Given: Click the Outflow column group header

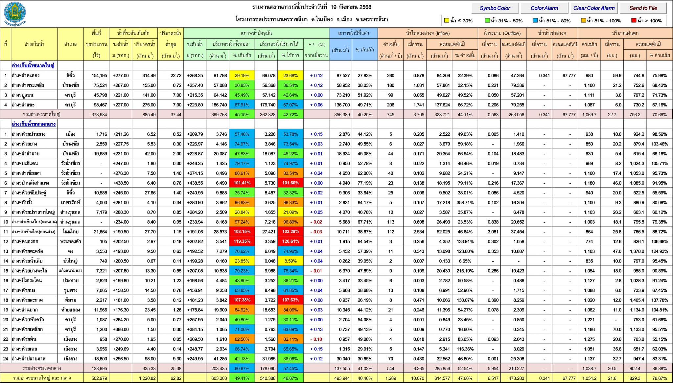Looking at the screenshot, I should [x=502, y=33].
